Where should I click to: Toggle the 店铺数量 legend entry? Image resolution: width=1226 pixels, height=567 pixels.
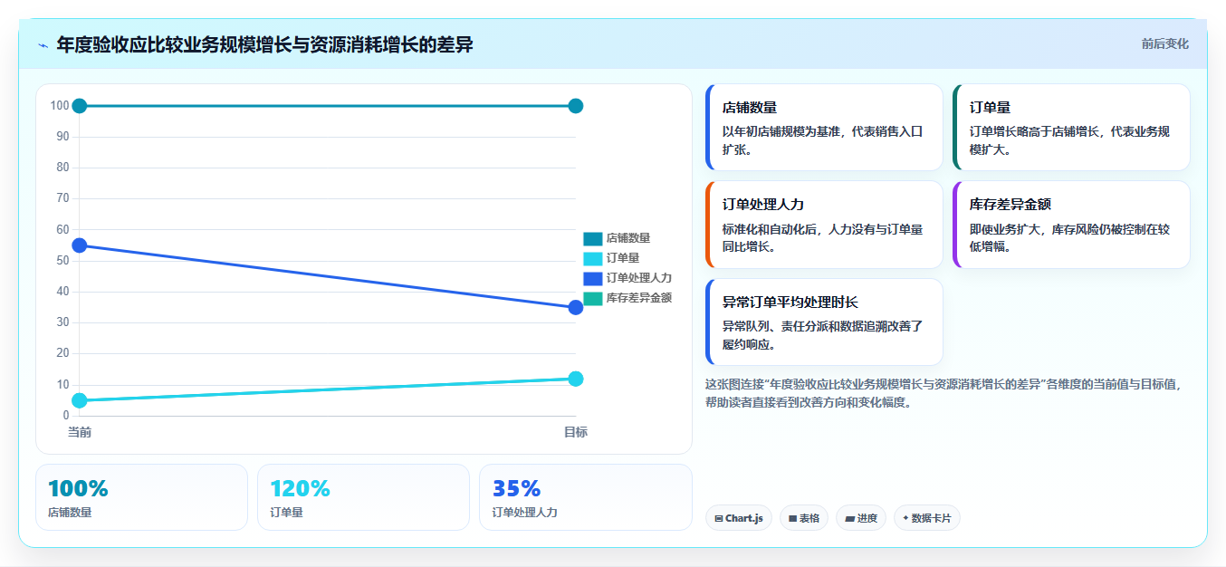tap(617, 238)
